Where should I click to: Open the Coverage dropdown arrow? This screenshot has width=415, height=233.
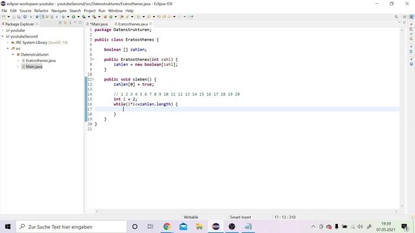(x=89, y=17)
